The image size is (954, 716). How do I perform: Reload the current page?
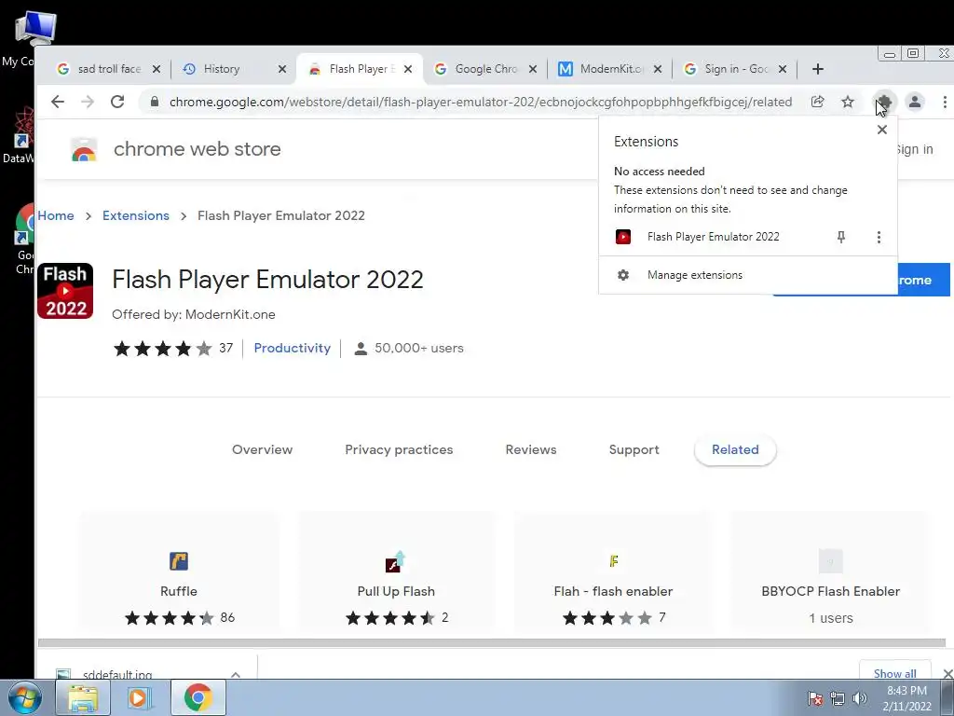pos(117,102)
